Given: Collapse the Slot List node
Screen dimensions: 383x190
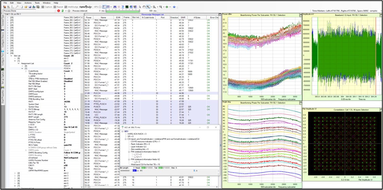Looking at the screenshot, I should [x=11, y=56].
